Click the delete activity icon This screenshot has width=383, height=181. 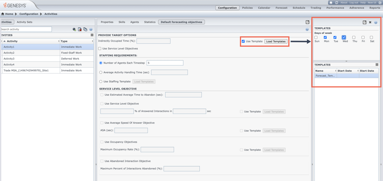[x=80, y=30]
